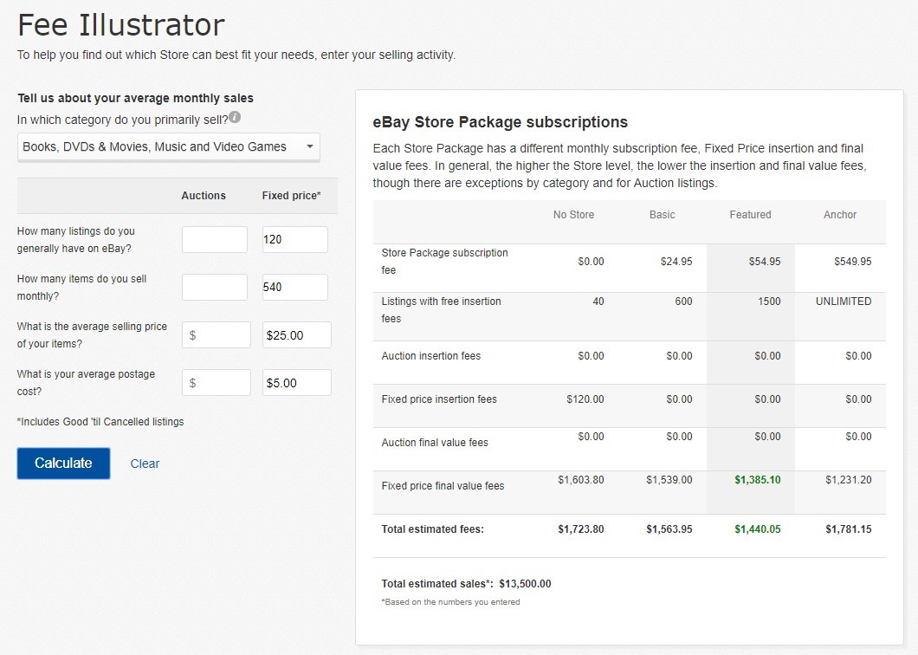Click the Includes Good 'til Cancelled listings note
Viewport: 918px width, 655px height.
click(x=100, y=421)
